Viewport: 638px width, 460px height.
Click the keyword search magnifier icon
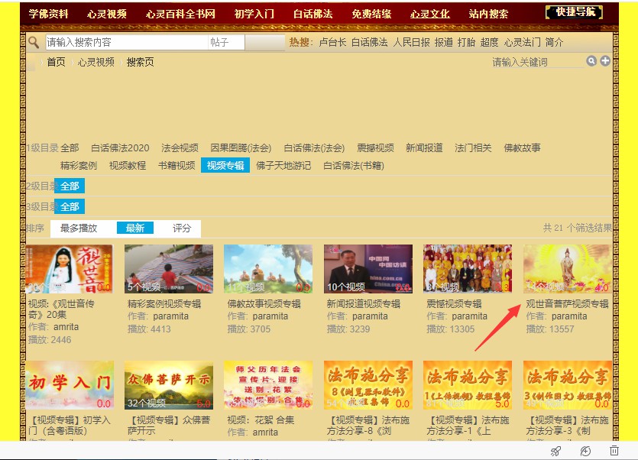591,61
